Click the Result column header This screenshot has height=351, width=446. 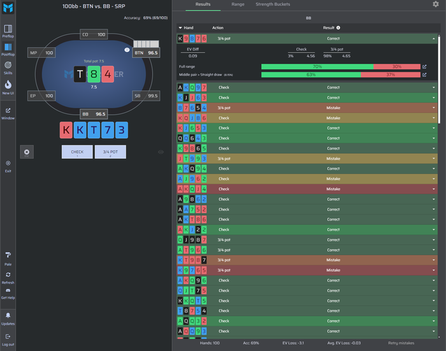click(x=329, y=27)
